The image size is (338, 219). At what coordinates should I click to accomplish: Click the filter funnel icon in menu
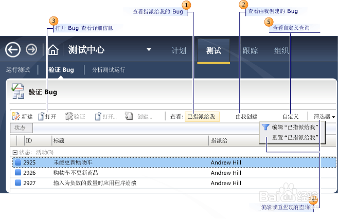click(265, 127)
